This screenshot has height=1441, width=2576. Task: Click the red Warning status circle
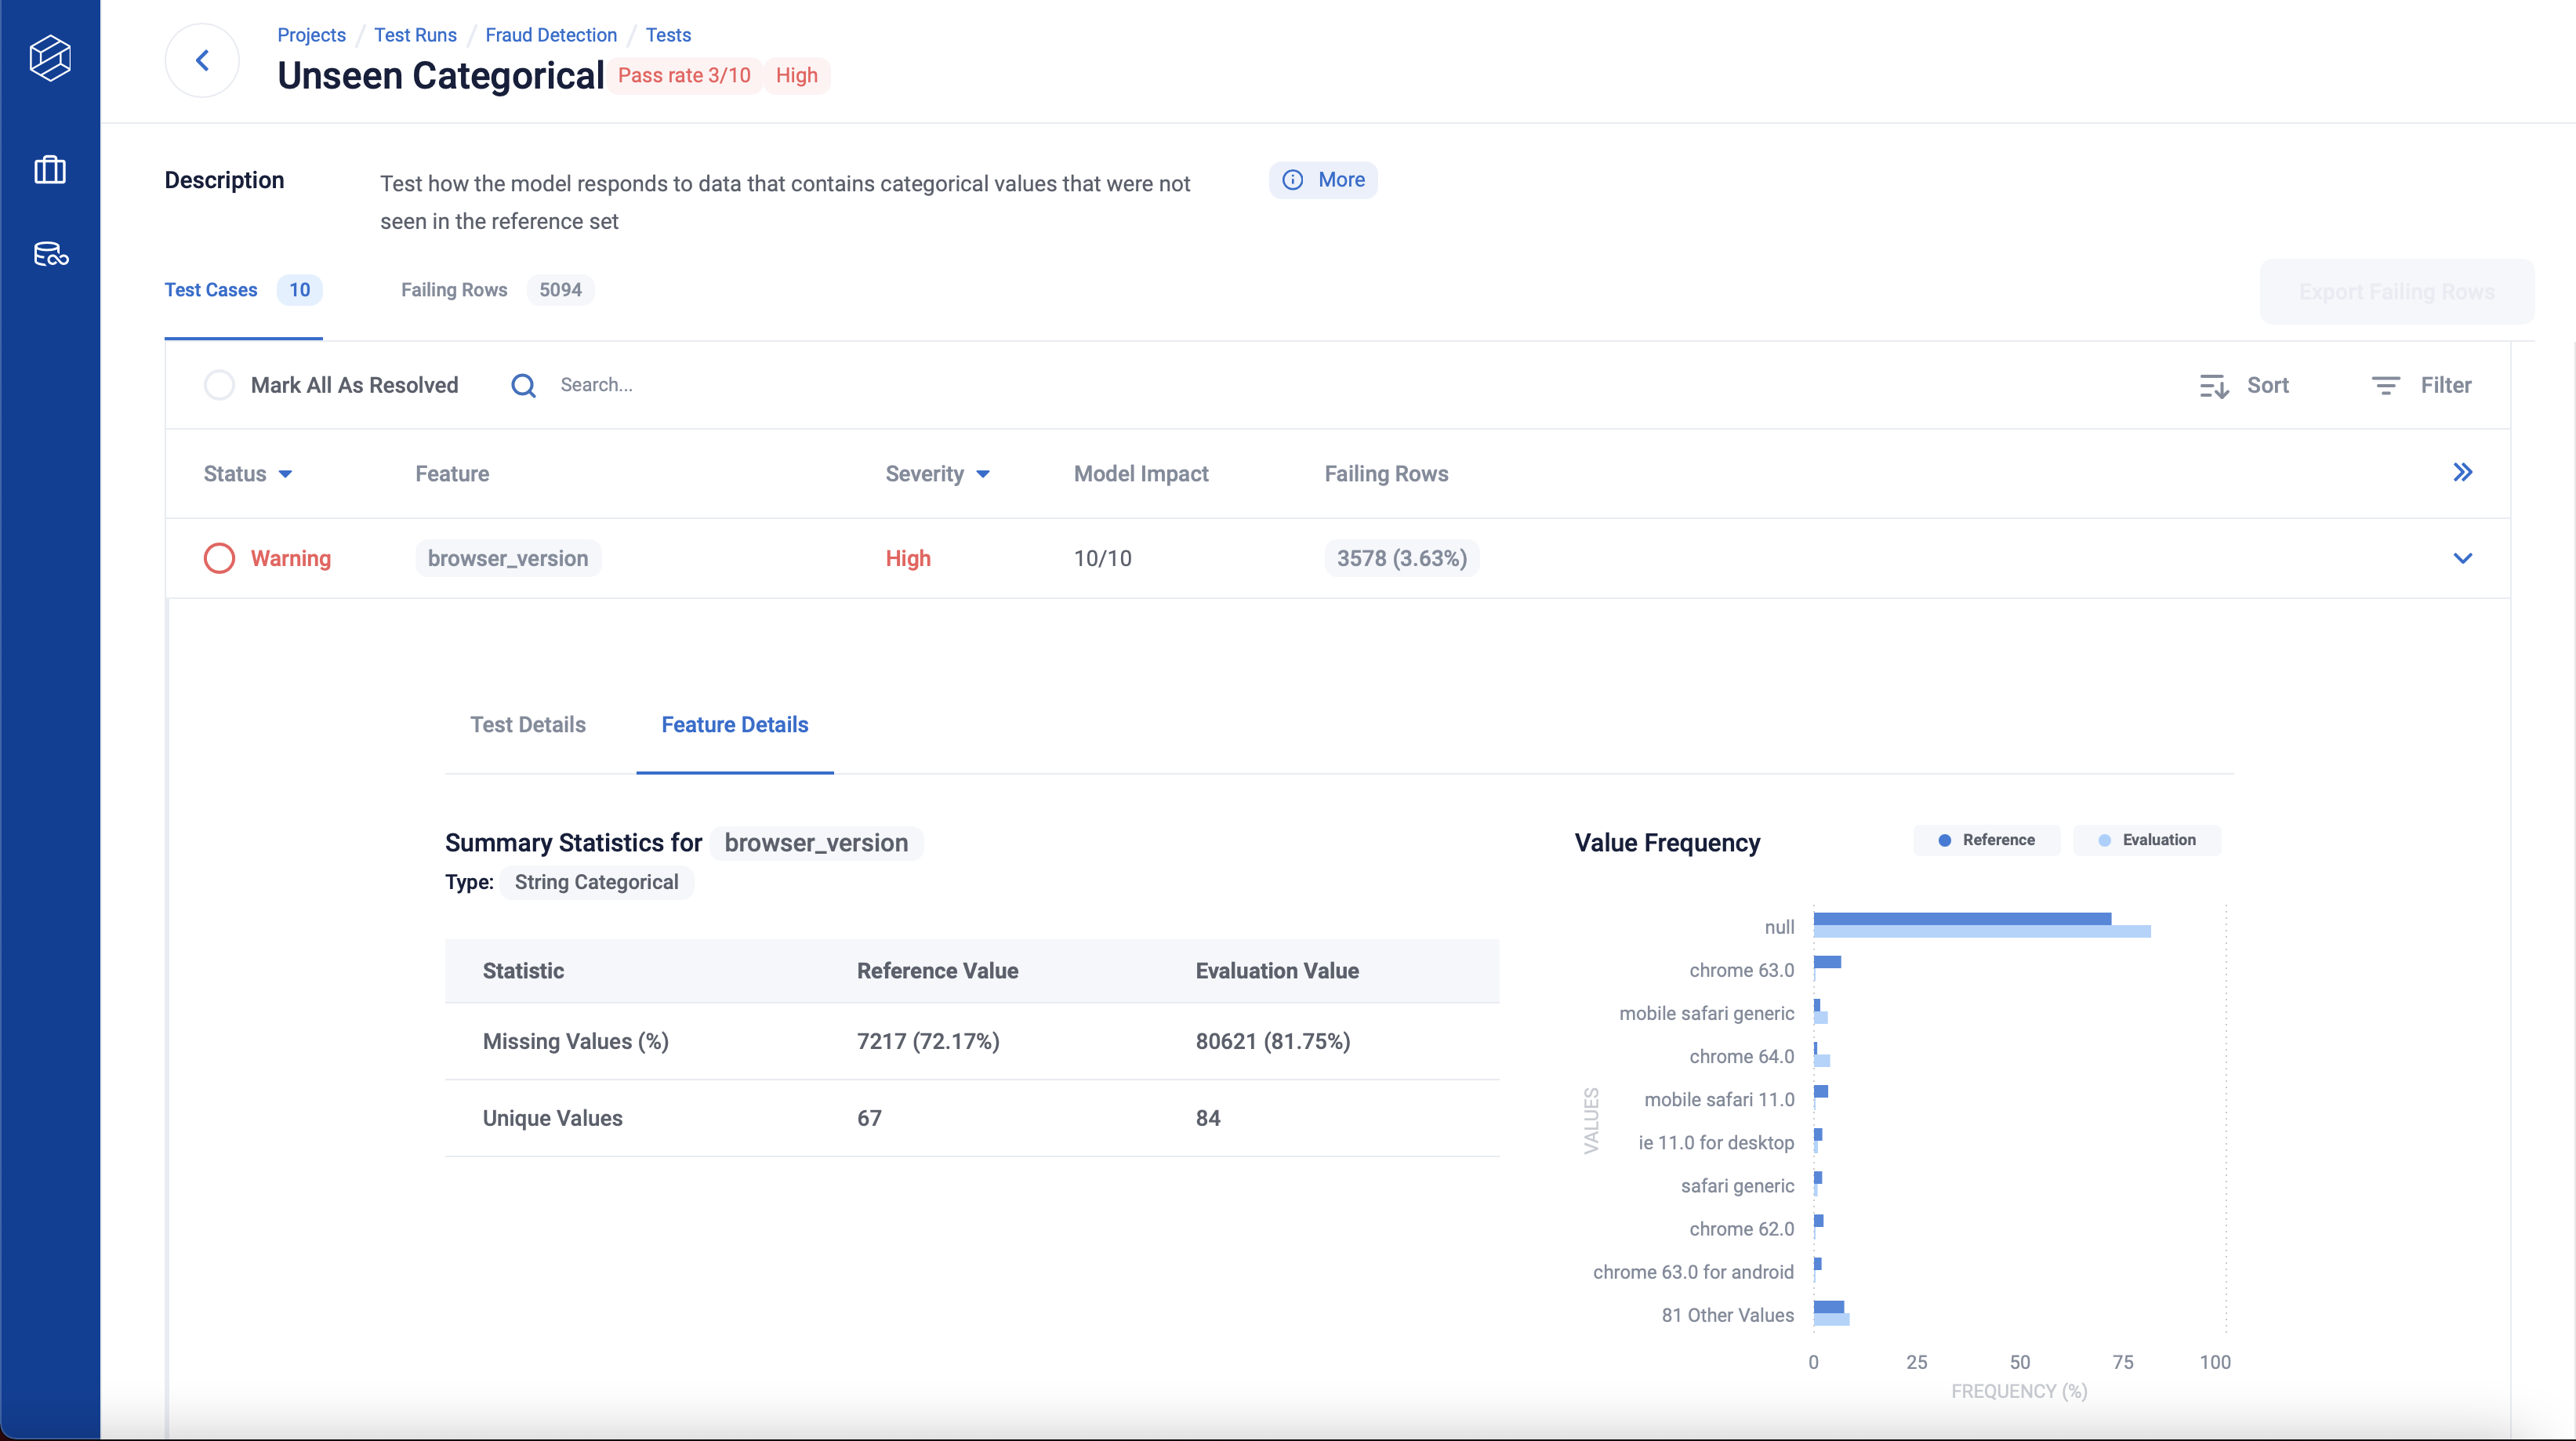(x=219, y=558)
